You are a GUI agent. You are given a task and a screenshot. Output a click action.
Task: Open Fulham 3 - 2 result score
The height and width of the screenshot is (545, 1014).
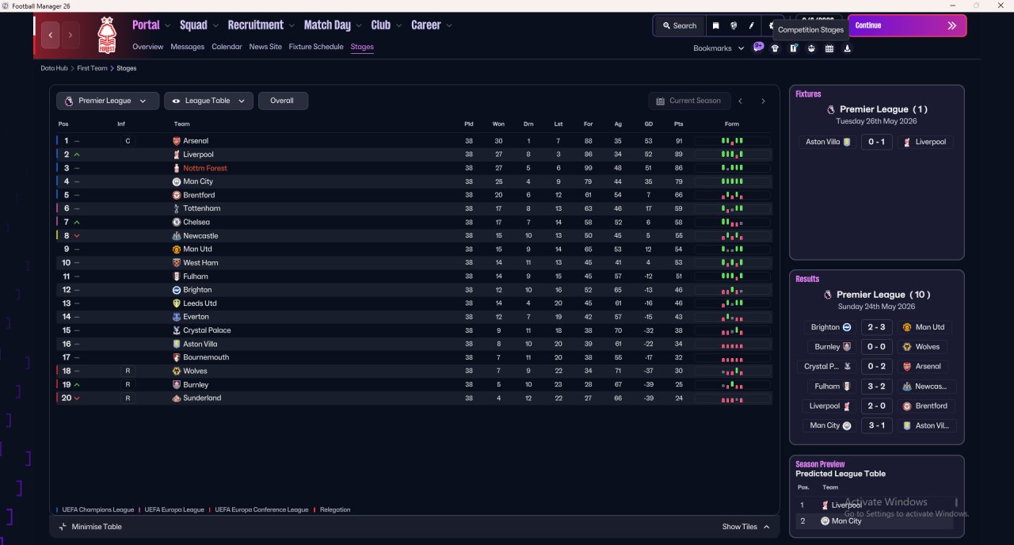click(876, 387)
